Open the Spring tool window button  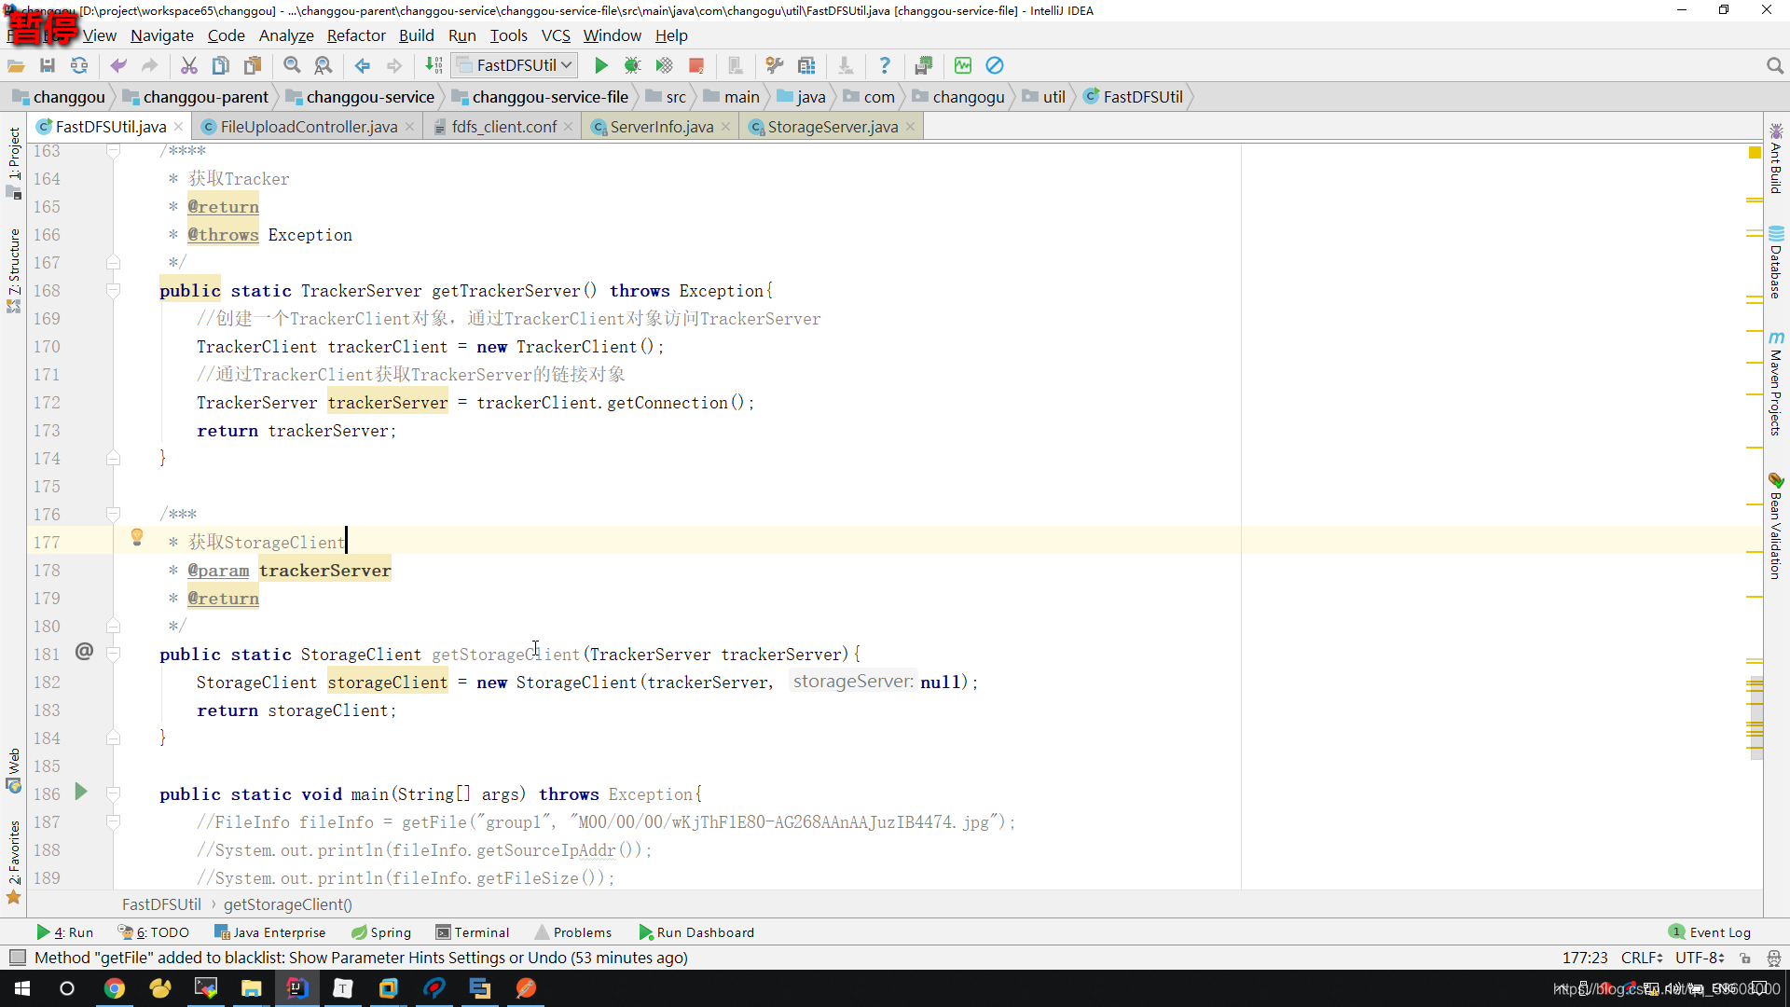381,932
